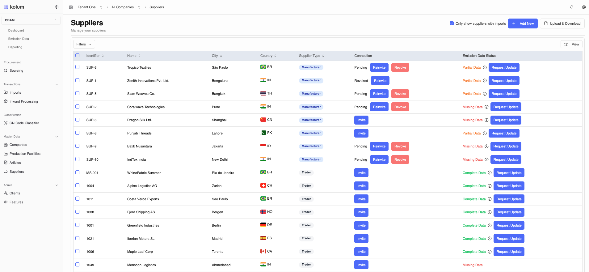Reinvite Tropico Textiles supplier
Image resolution: width=589 pixels, height=272 pixels.
click(379, 67)
